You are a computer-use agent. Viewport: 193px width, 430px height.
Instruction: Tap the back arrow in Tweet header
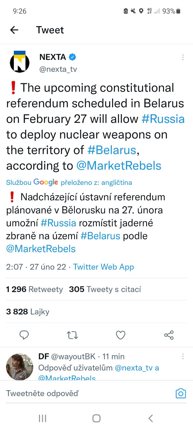pyautogui.click(x=14, y=30)
